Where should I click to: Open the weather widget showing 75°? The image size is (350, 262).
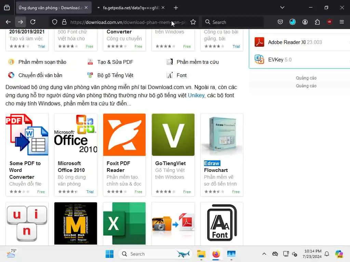coord(11,253)
